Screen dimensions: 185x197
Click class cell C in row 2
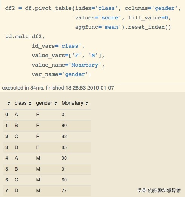pyautogui.click(x=17, y=137)
